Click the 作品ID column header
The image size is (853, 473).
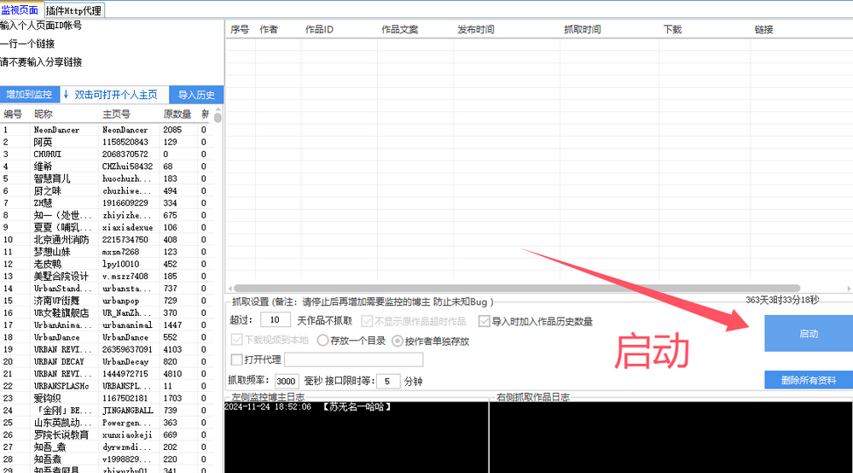click(319, 29)
